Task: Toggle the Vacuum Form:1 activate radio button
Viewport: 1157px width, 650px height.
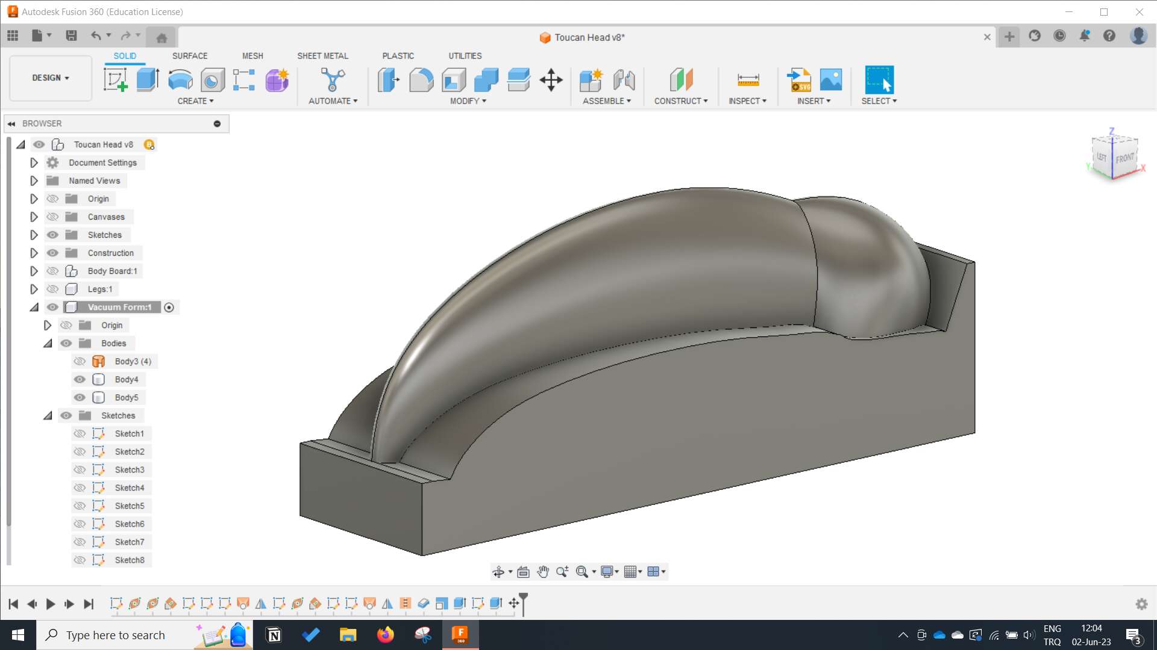Action: (x=169, y=308)
